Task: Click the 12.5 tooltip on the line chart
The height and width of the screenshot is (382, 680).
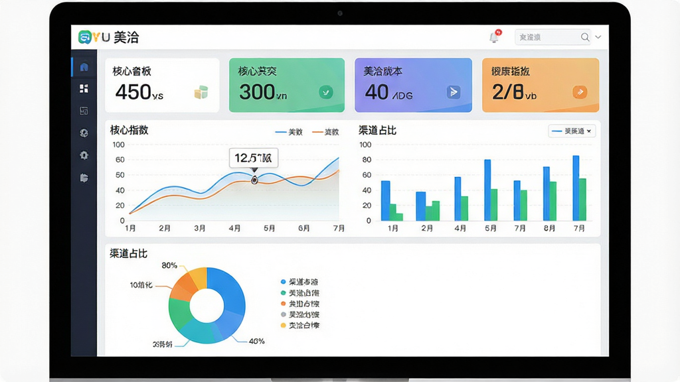Action: 254,158
